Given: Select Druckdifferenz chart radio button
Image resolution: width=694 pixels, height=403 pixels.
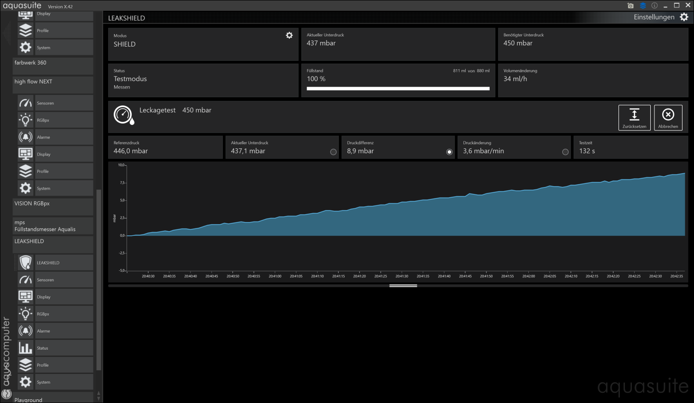Looking at the screenshot, I should tap(449, 152).
